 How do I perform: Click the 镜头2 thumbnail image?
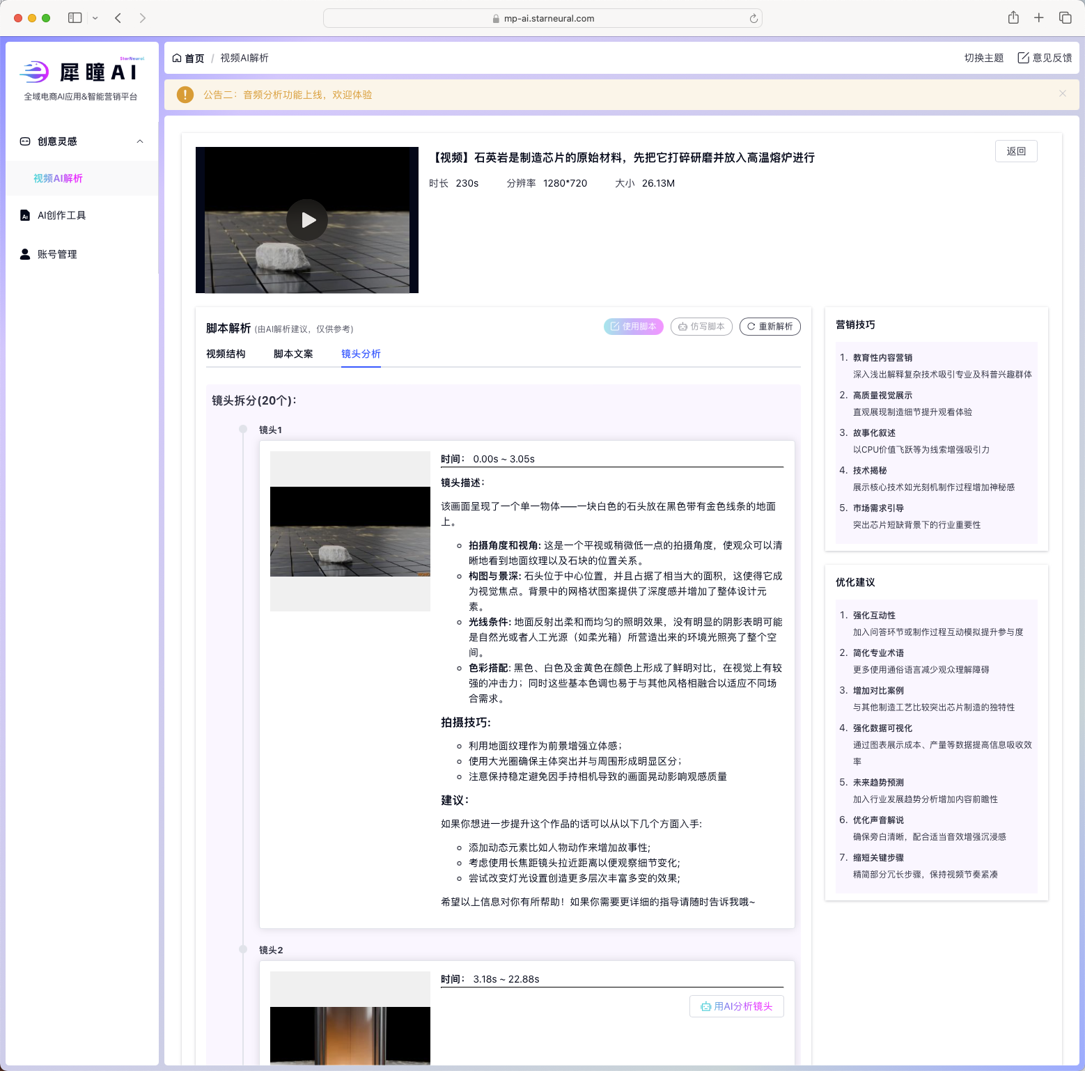pyautogui.click(x=350, y=1018)
